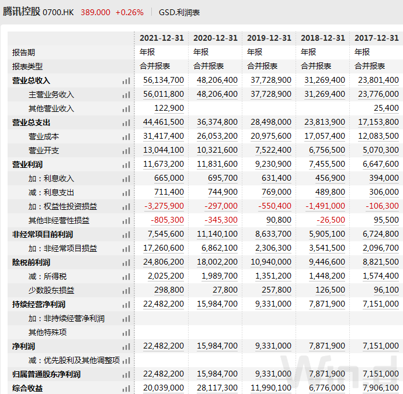The height and width of the screenshot is (394, 403).
Task: Select 2019 利息支出 value 769,000
Action: click(x=276, y=192)
